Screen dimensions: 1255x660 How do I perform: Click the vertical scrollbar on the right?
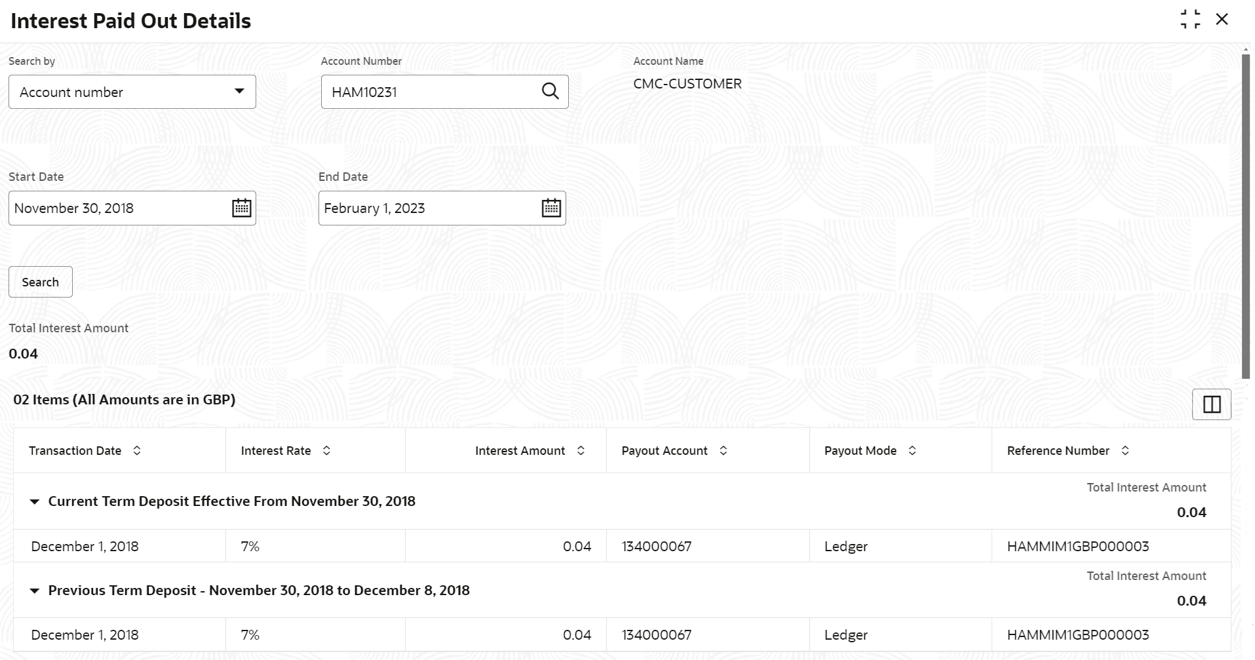pyautogui.click(x=1246, y=216)
